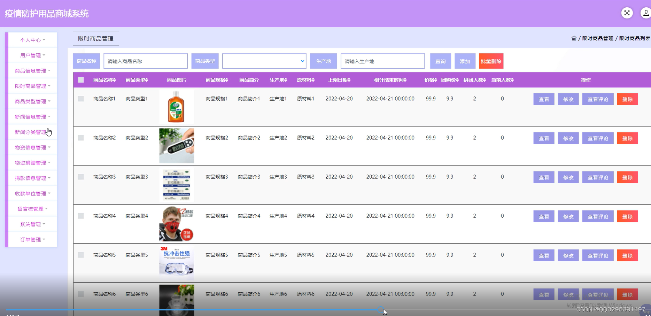Expand 个人中心 sidebar menu

point(33,40)
